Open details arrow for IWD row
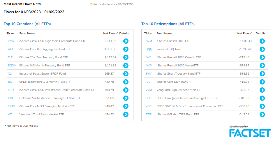The width and height of the screenshot is (273, 141). pos(262,66)
